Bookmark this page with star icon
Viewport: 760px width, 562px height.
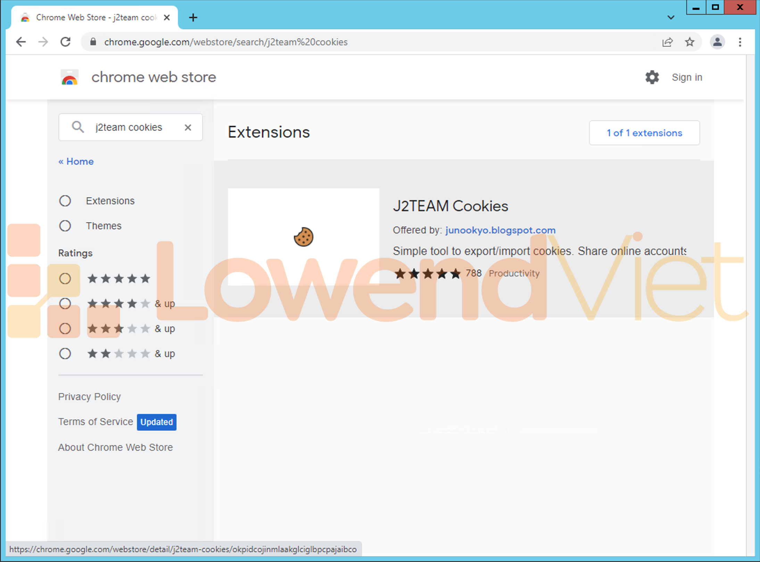coord(689,42)
